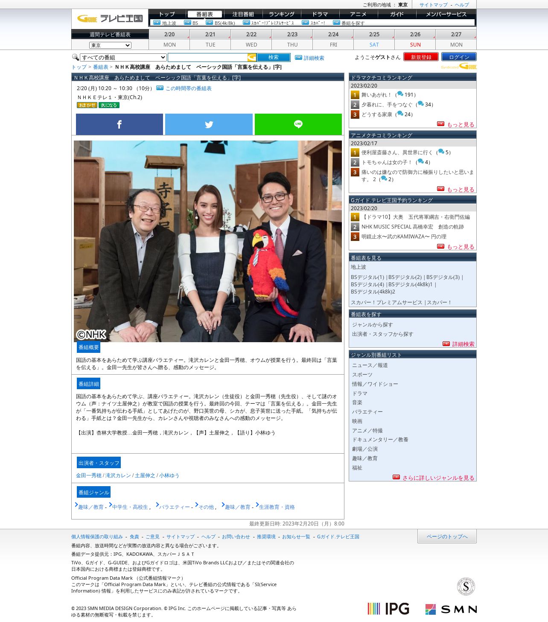Click red arrow icon in アニメクチコミランキング もっと見る
Image resolution: width=548 pixels, height=622 pixels.
pyautogui.click(x=440, y=189)
